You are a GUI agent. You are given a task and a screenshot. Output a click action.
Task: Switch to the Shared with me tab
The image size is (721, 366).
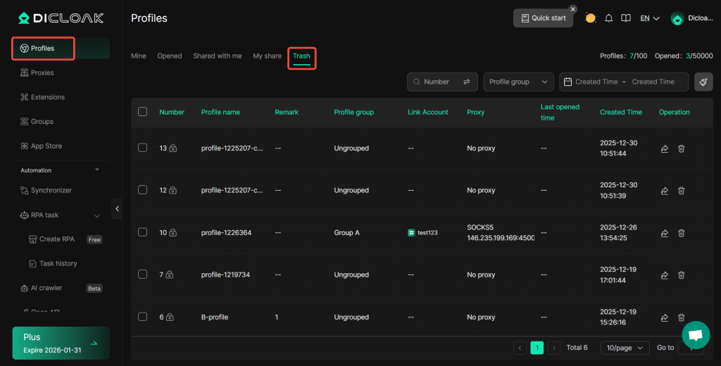tap(217, 56)
